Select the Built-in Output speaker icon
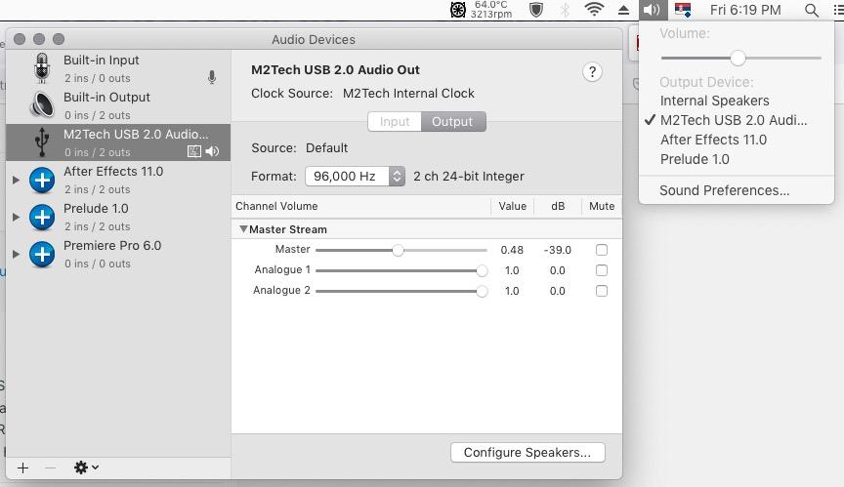844x487 pixels. point(42,104)
